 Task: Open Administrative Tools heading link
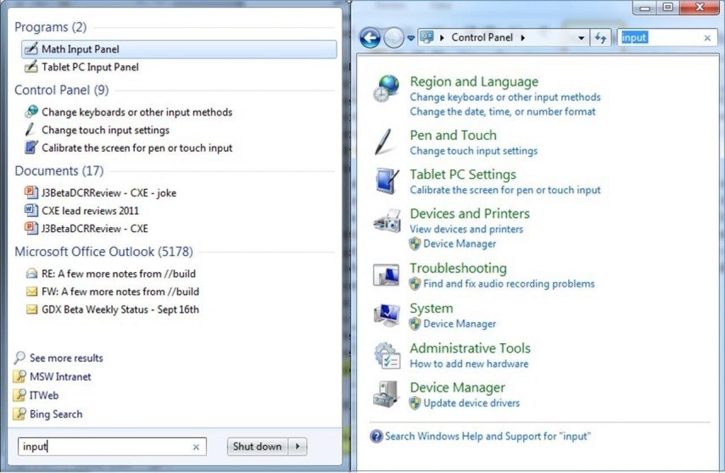pos(470,348)
